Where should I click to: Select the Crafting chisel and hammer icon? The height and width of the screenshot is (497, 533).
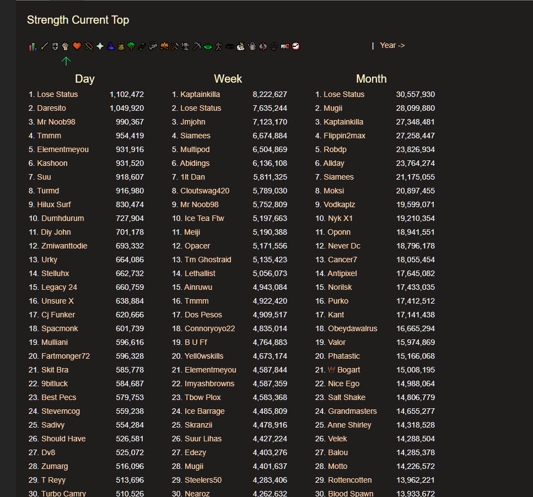click(175, 46)
